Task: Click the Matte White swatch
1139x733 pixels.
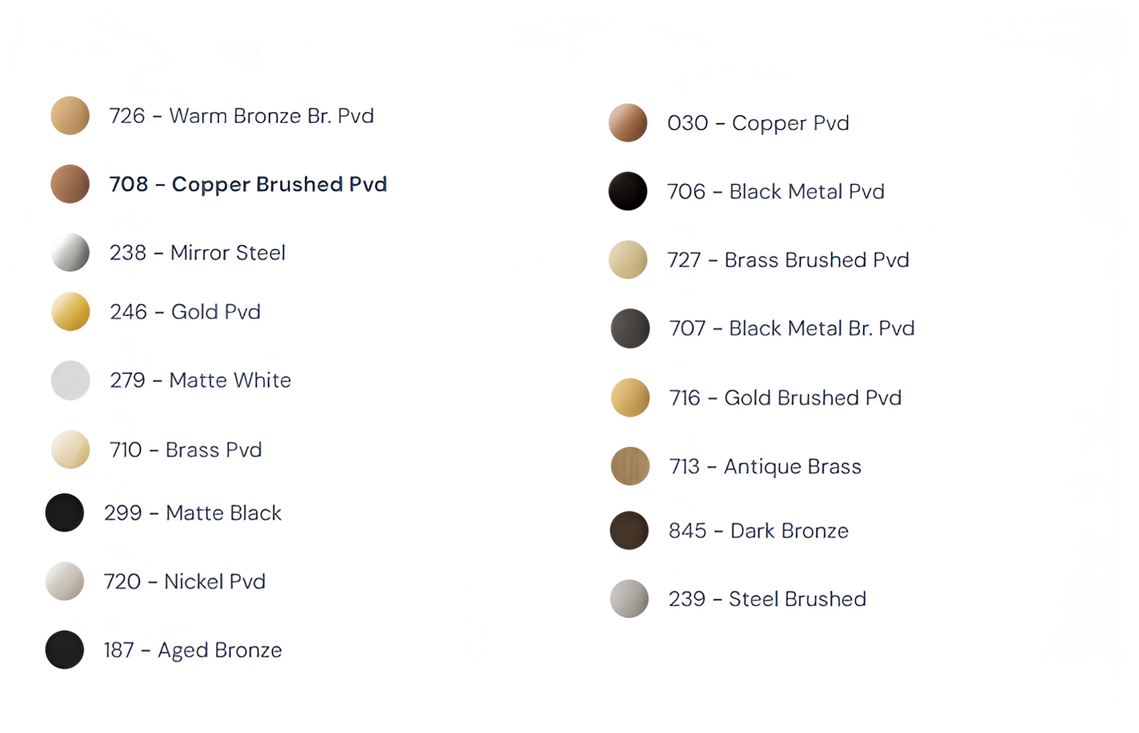Action: coord(71,380)
